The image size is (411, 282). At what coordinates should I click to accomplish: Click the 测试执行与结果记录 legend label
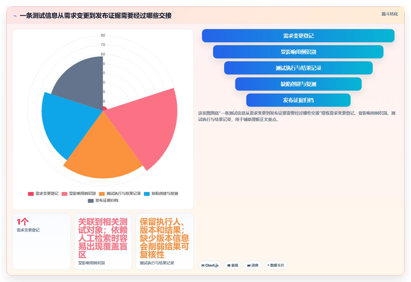[x=124, y=194]
